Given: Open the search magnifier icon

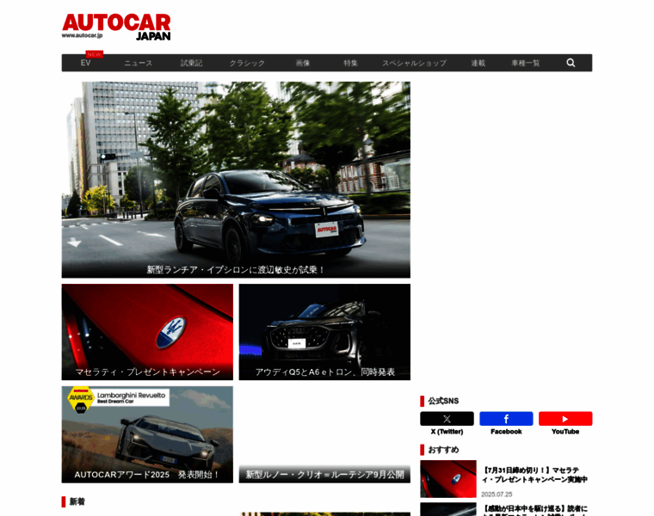Looking at the screenshot, I should click(571, 63).
